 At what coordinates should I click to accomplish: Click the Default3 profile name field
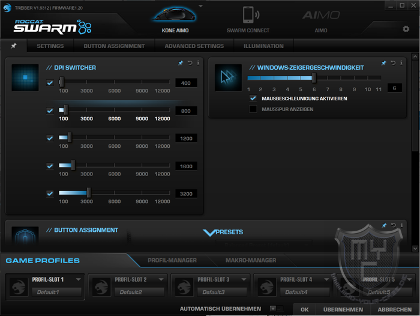[x=222, y=292]
